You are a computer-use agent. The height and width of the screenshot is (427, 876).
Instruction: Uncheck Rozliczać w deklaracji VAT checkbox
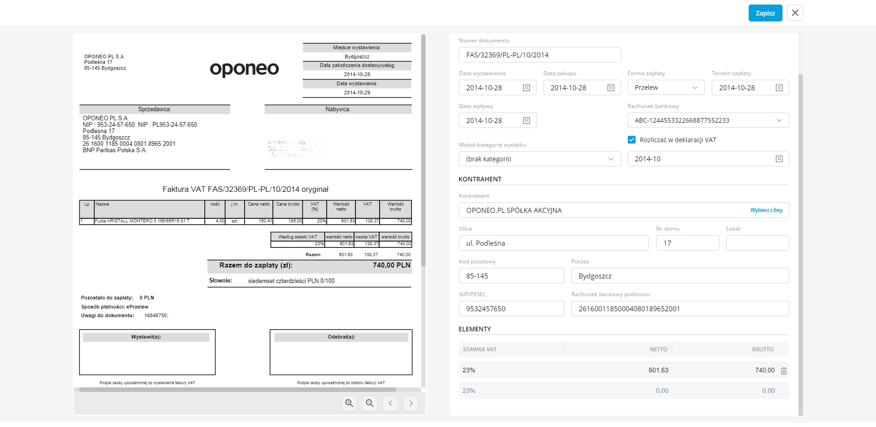pos(631,140)
